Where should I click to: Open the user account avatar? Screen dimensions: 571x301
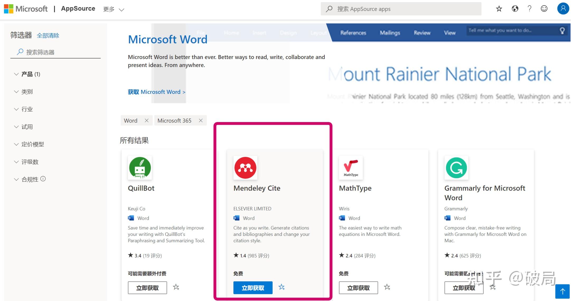tap(563, 9)
